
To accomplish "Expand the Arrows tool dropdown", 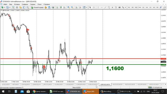I will (126, 7).
